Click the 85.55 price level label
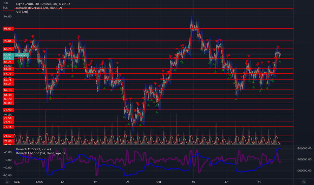 [8, 69]
